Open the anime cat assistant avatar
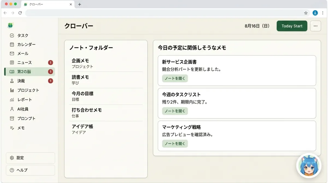 pyautogui.click(x=309, y=166)
